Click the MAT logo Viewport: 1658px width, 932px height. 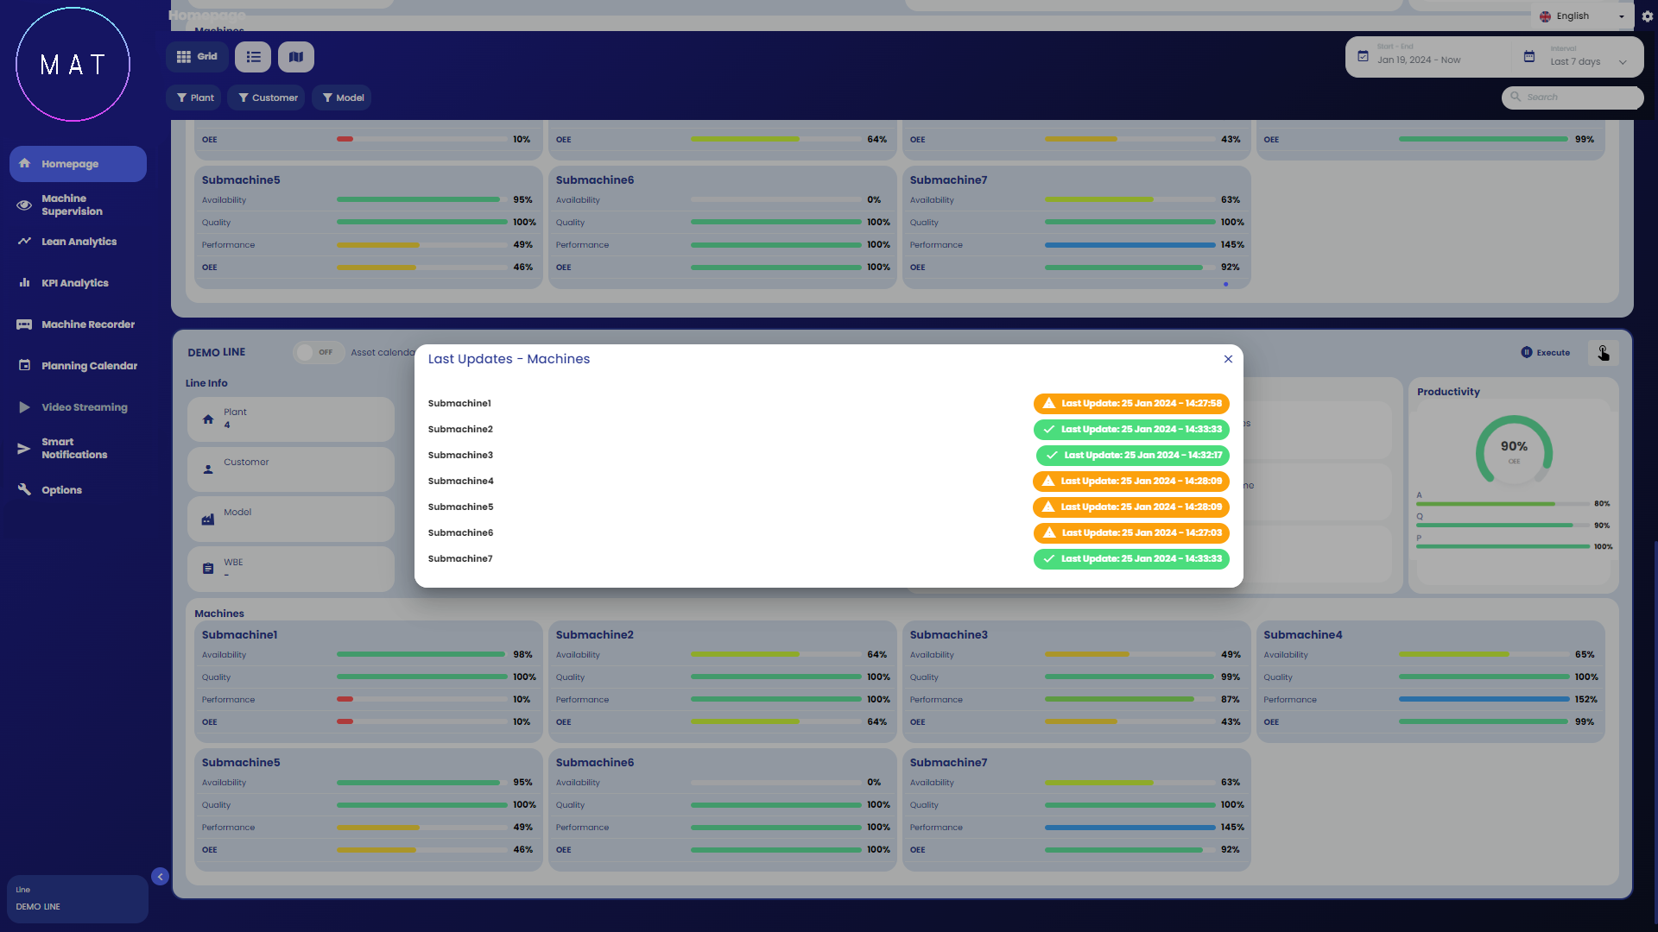[x=73, y=65]
